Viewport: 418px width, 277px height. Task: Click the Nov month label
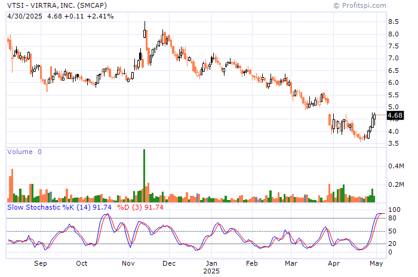coord(128,263)
